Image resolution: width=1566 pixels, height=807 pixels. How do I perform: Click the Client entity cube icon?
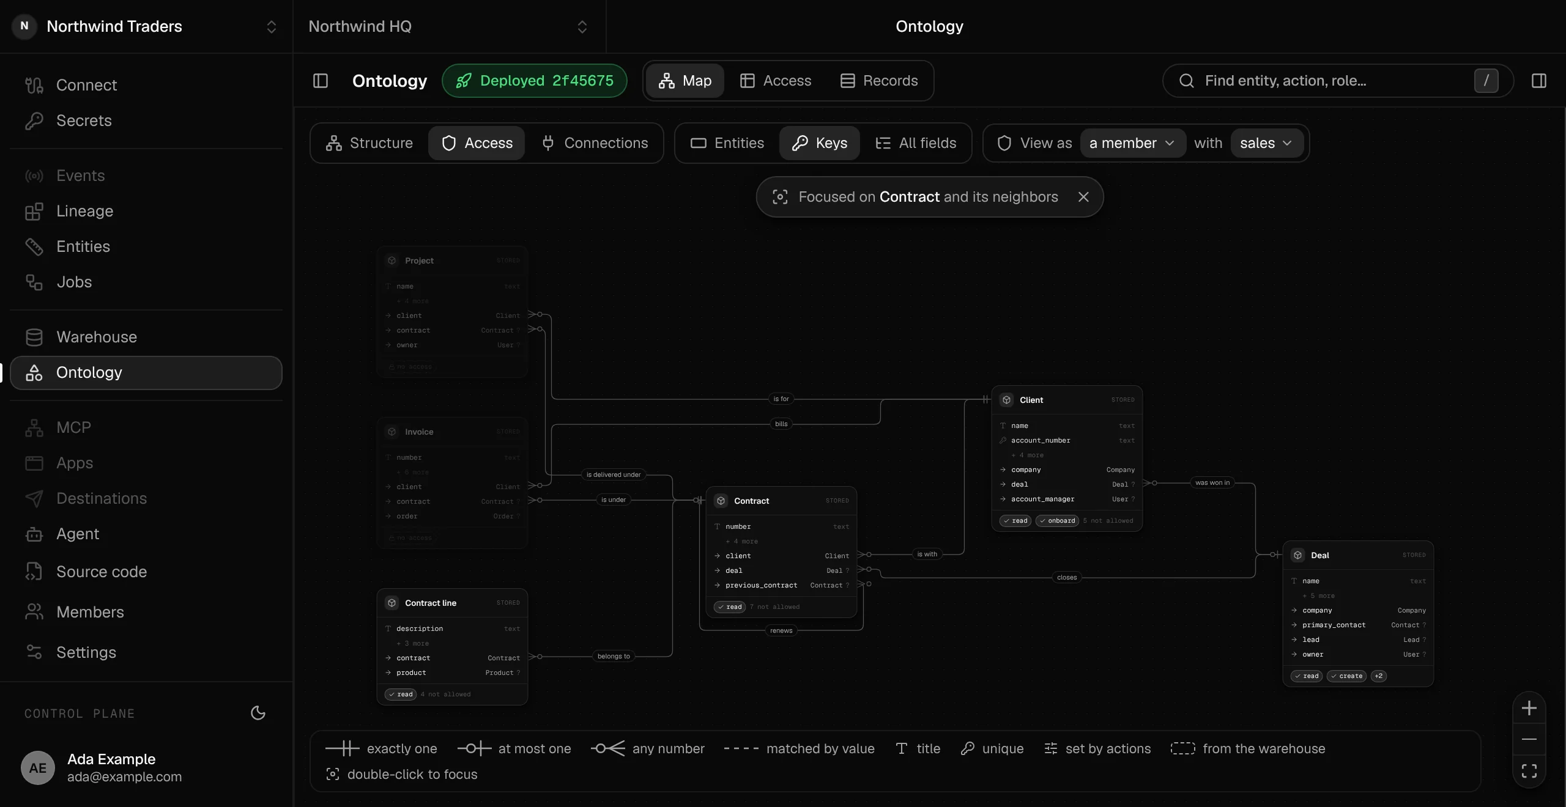click(x=1007, y=400)
